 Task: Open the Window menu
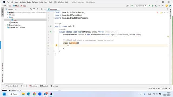[61, 2]
